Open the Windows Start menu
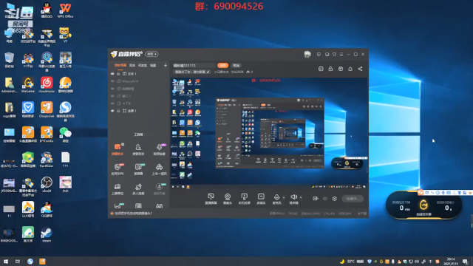Image resolution: width=473 pixels, height=266 pixels. 5,261
